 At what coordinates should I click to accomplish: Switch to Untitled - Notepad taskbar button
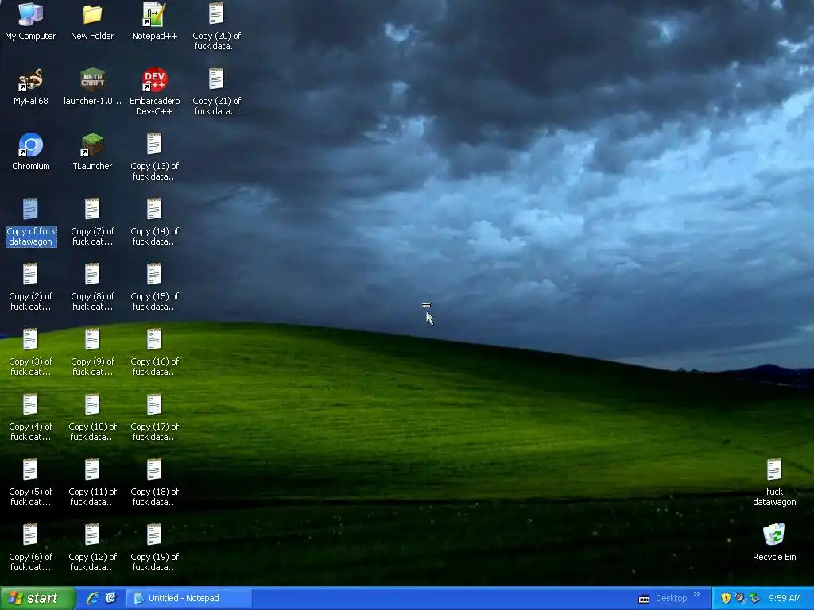point(189,598)
